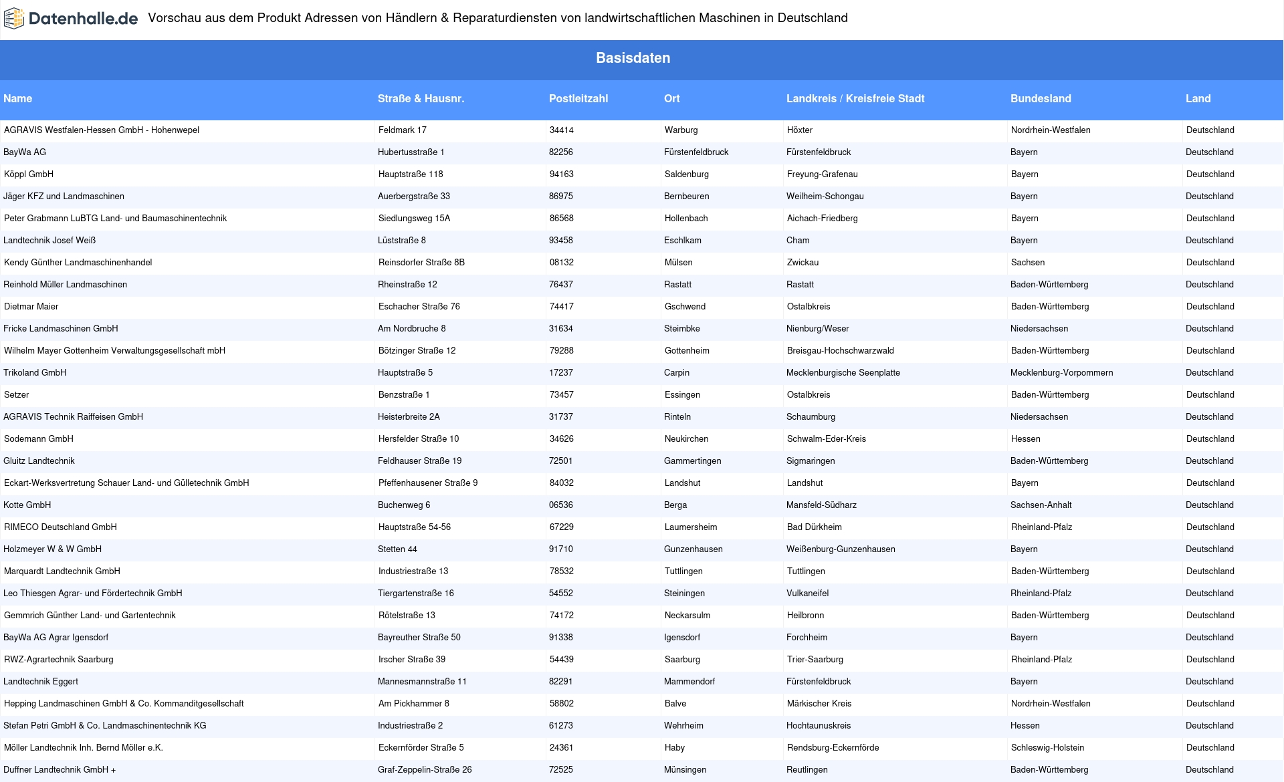1284x782 pixels.
Task: Select postal code 17237
Action: click(x=561, y=373)
